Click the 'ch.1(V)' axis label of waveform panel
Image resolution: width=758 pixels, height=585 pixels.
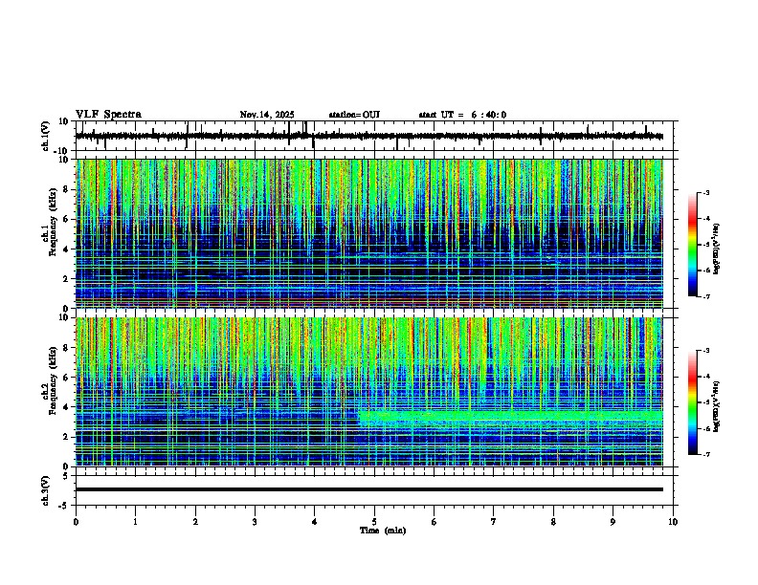[x=45, y=136]
